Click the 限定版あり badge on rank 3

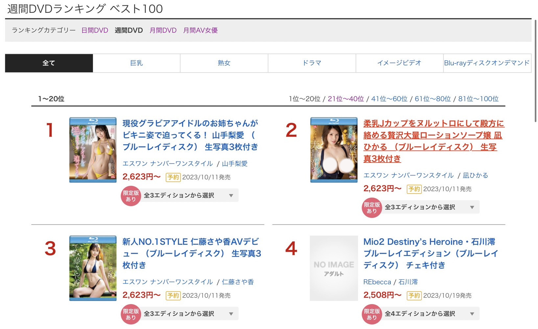pyautogui.click(x=131, y=314)
